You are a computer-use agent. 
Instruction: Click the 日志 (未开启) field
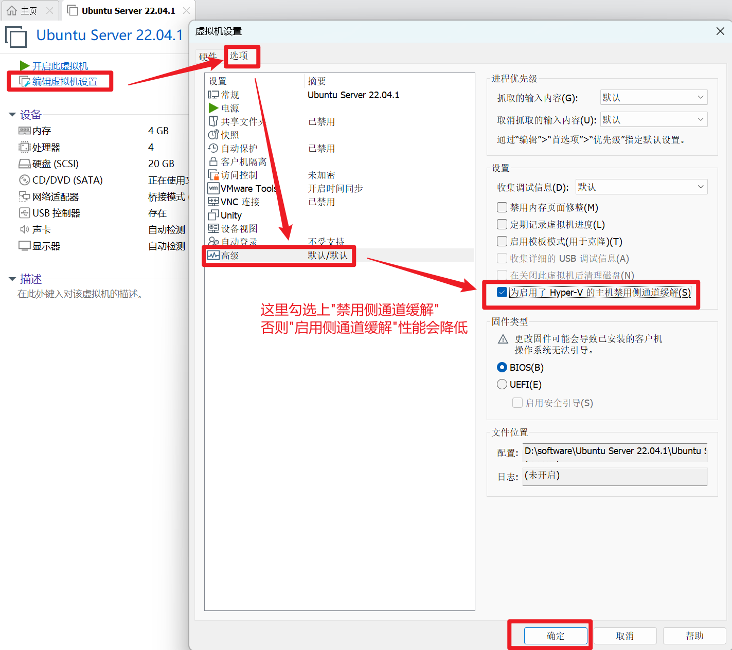click(615, 476)
